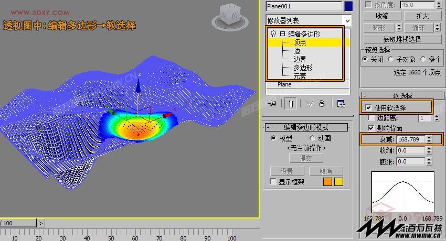
Task: Click the 衰减 spinner arrows
Action: [x=429, y=139]
